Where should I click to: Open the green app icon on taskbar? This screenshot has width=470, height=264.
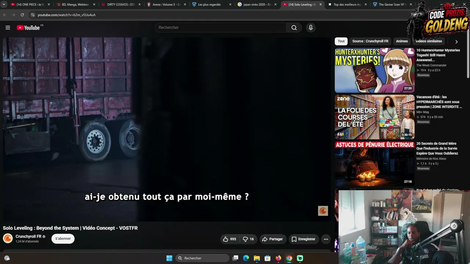point(300,258)
